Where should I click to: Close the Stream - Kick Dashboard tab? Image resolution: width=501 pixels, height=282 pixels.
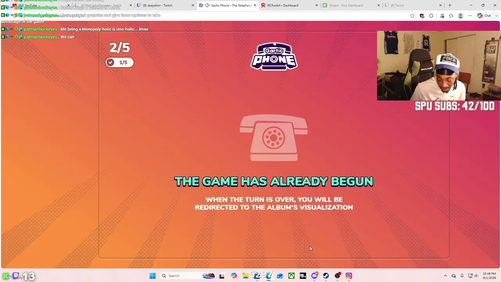378,5
